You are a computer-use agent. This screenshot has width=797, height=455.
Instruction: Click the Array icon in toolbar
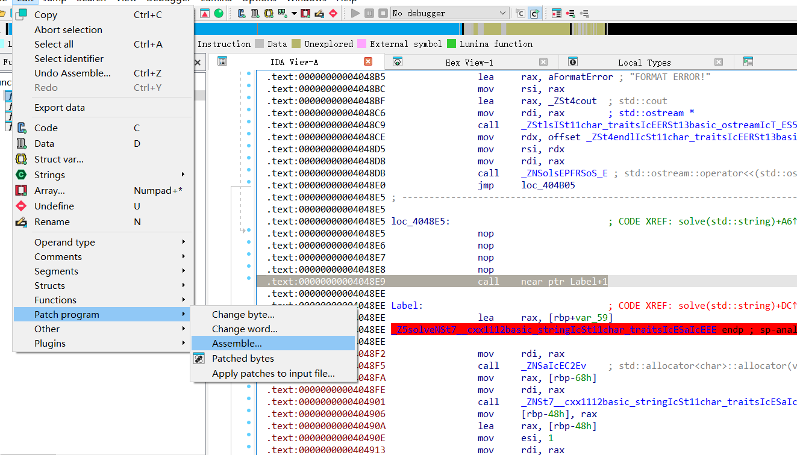305,13
